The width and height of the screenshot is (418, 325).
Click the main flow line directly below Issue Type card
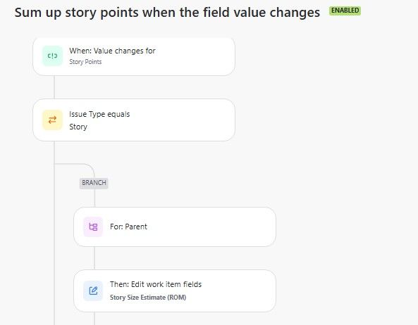(x=54, y=151)
